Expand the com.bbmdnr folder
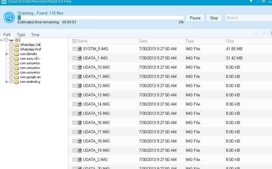This screenshot has height=169, width=272. click(x=6, y=54)
